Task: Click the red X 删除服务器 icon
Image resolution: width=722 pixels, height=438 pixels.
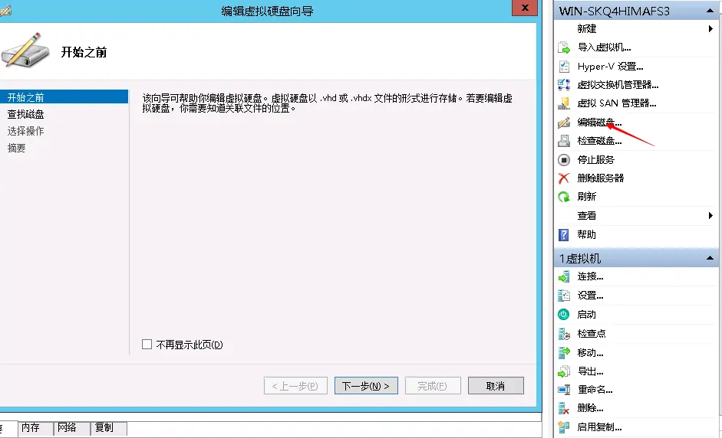Action: pyautogui.click(x=564, y=178)
